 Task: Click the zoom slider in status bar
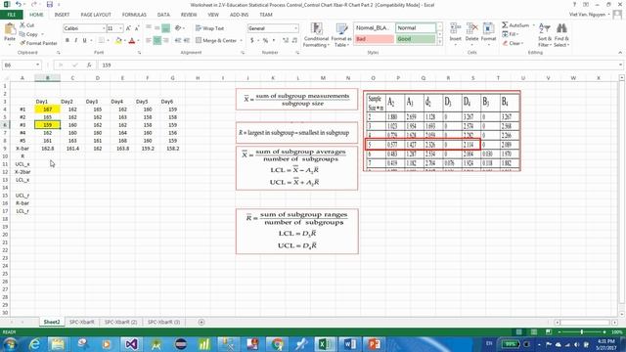click(x=582, y=332)
